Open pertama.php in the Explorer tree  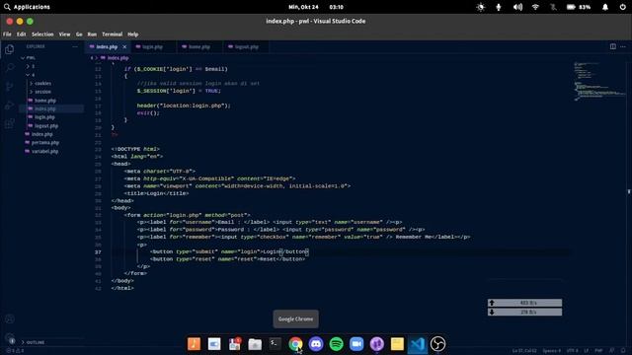click(45, 143)
